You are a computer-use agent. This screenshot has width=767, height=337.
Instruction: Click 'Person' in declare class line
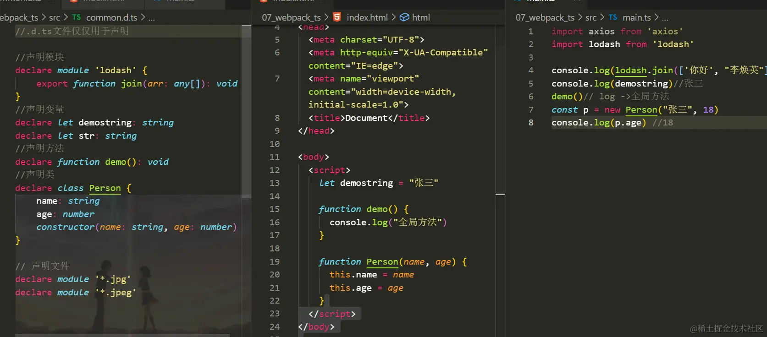[x=105, y=188]
